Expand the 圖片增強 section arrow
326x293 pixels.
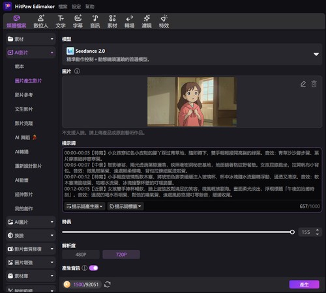(x=52, y=262)
